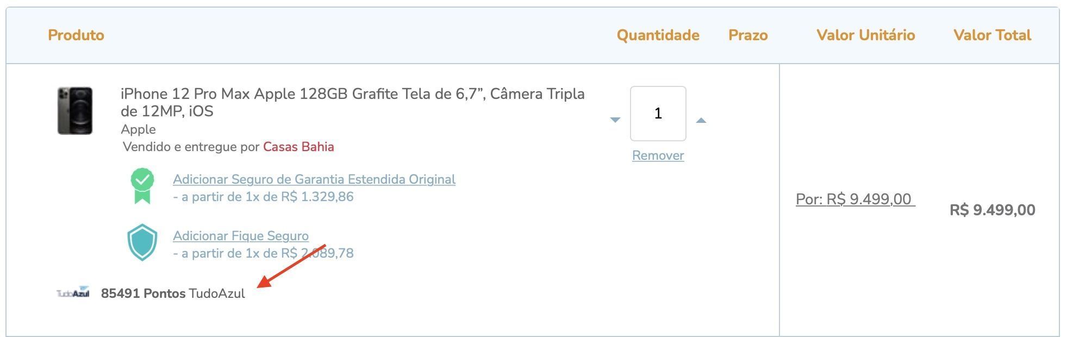Add the Fique Seguro insurance

click(x=241, y=236)
